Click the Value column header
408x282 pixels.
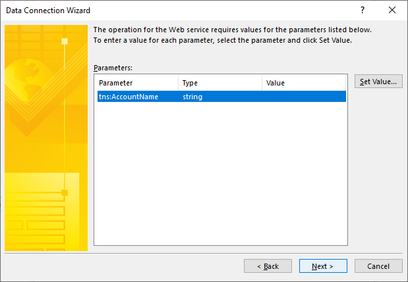[x=303, y=83]
